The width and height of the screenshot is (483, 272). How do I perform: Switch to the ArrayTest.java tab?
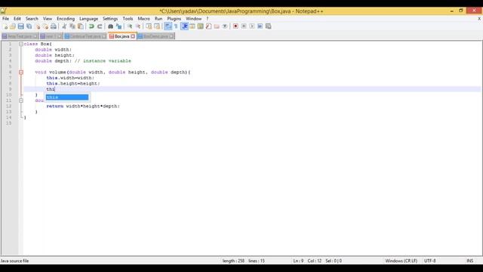[x=20, y=36]
